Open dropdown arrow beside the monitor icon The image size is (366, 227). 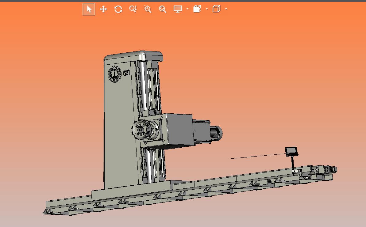click(x=187, y=9)
